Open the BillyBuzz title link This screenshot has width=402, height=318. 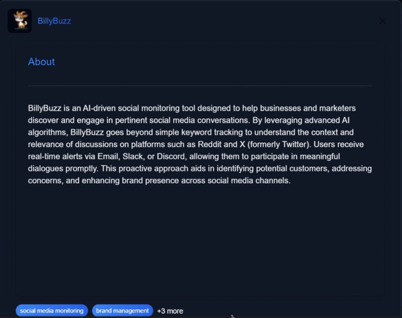coord(54,21)
